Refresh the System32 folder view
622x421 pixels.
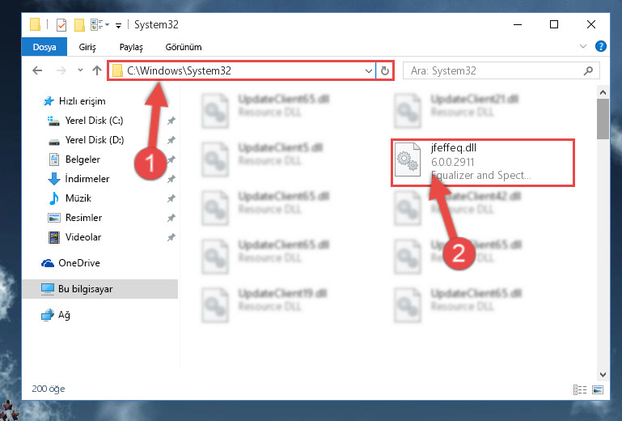pos(385,70)
